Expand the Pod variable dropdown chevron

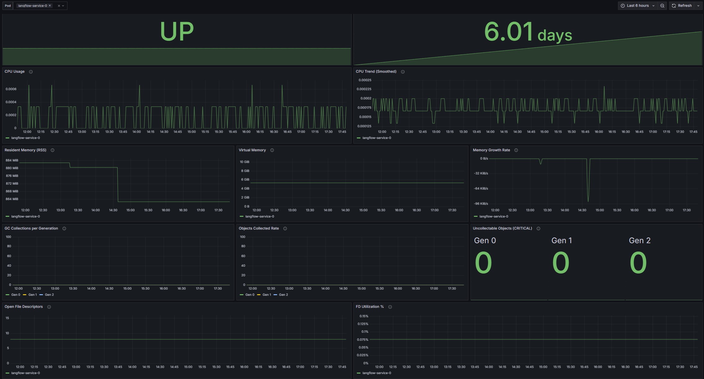[x=63, y=6]
